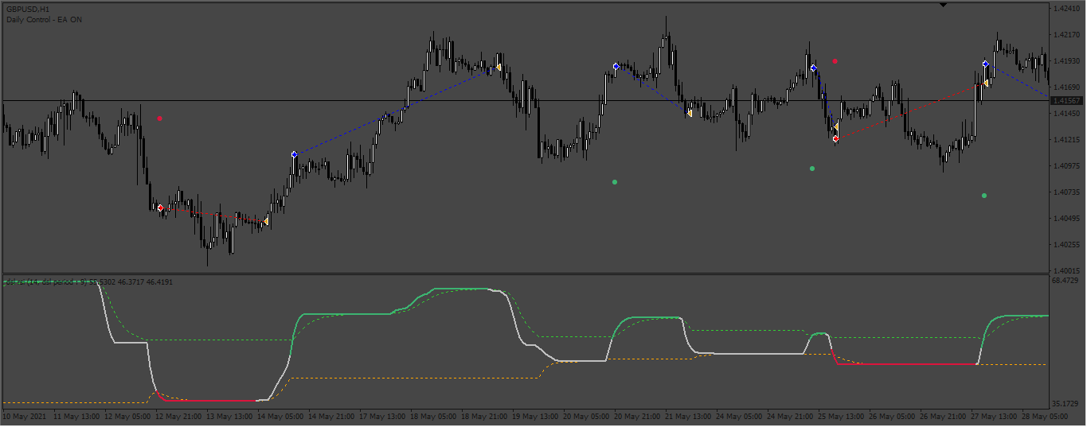Image resolution: width=1087 pixels, height=427 pixels.
Task: Click orange arrow just above 25 May red marker
Action: [x=836, y=127]
